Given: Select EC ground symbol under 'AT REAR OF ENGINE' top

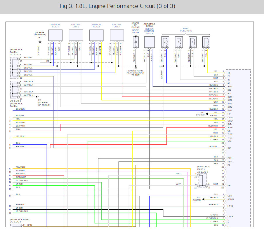Looking at the screenshot, I should pyautogui.click(x=40, y=41).
